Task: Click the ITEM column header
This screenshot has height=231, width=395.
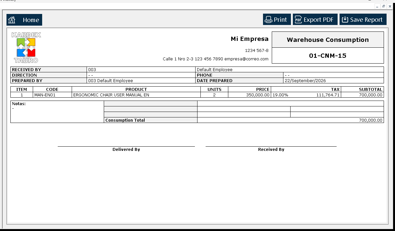Action: click(22, 89)
